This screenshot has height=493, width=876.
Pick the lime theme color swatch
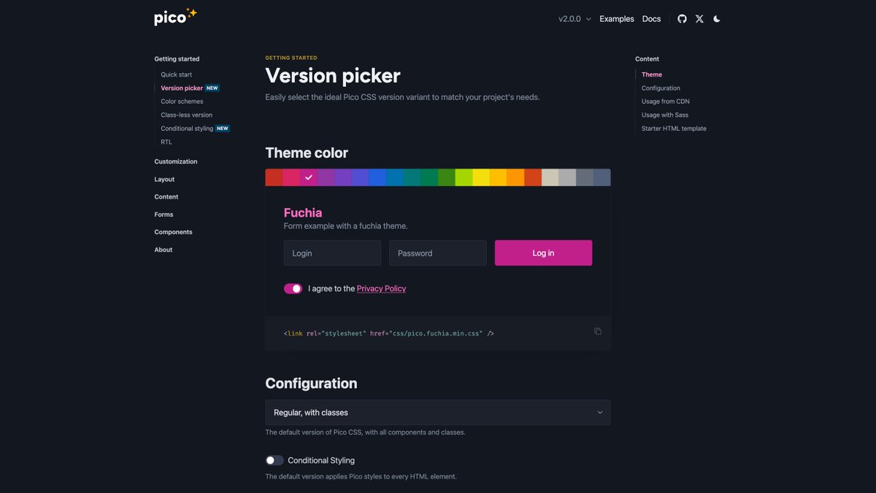click(464, 177)
